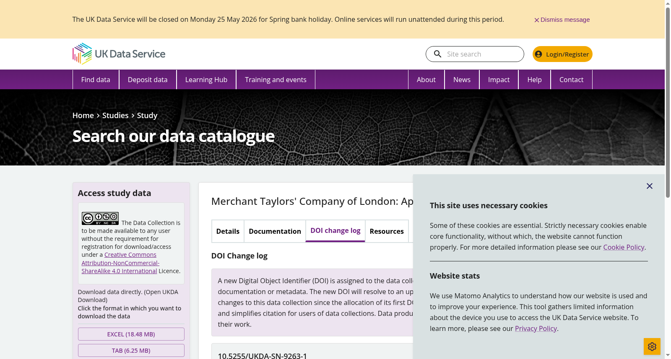
Task: Click the Access study data heading
Action: [114, 193]
